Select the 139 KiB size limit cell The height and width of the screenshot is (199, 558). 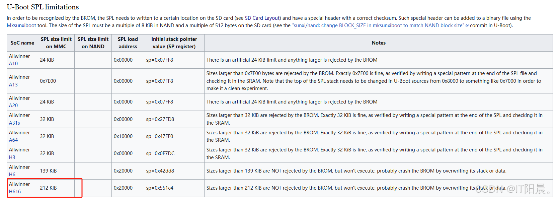[x=56, y=171]
